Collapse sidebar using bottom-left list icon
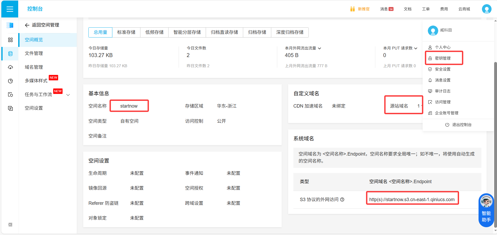Screen dimensions: 497x235 10,225
